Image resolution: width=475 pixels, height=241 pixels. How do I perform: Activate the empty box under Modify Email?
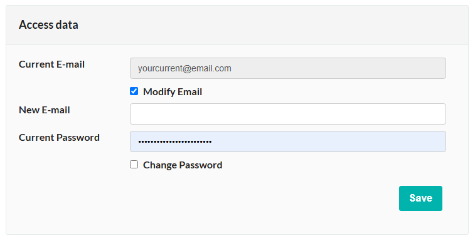(x=288, y=114)
